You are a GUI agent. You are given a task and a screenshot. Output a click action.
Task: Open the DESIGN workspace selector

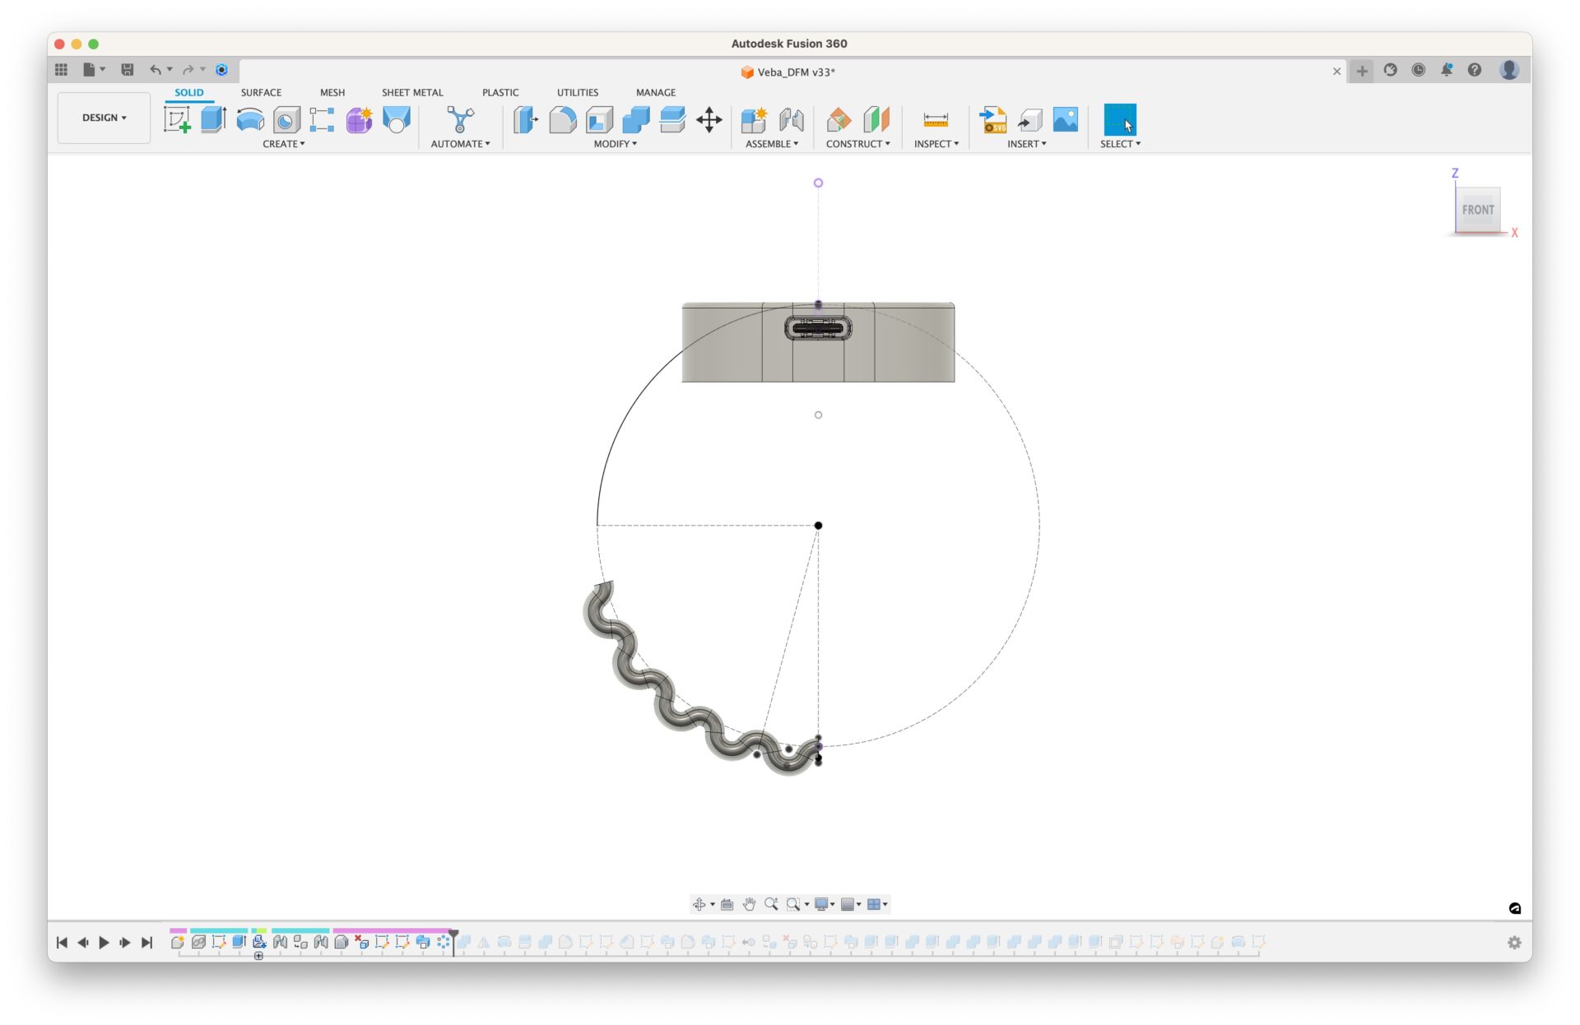pyautogui.click(x=104, y=118)
